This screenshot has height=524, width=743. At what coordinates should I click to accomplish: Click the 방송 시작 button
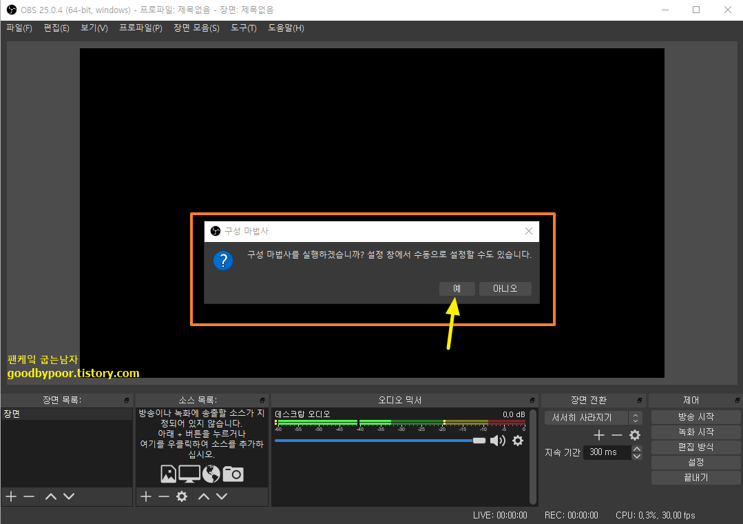point(695,416)
